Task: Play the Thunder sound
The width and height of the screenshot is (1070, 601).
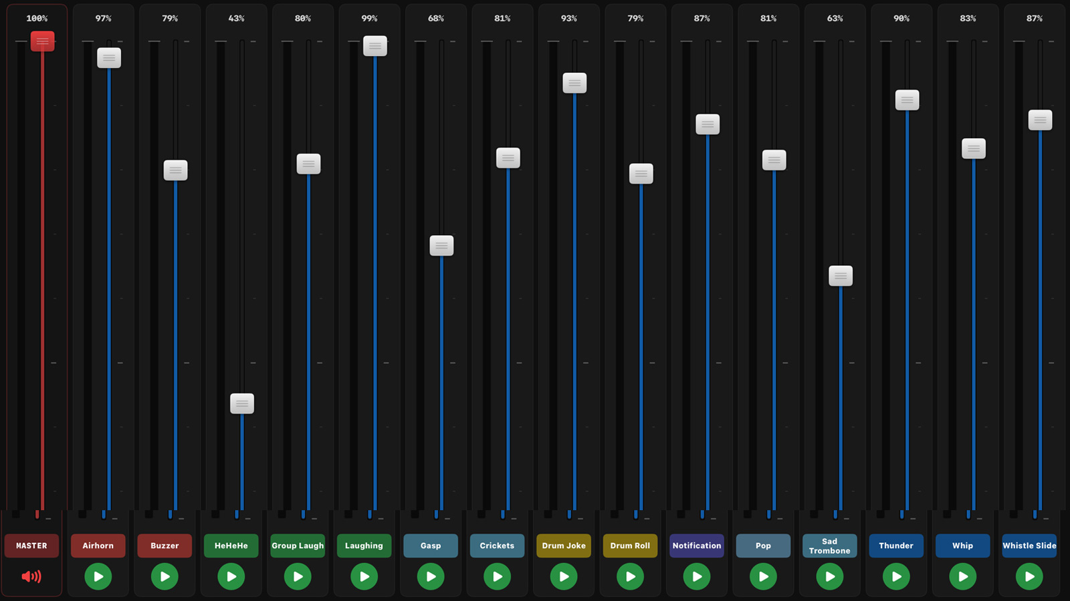Action: (896, 576)
